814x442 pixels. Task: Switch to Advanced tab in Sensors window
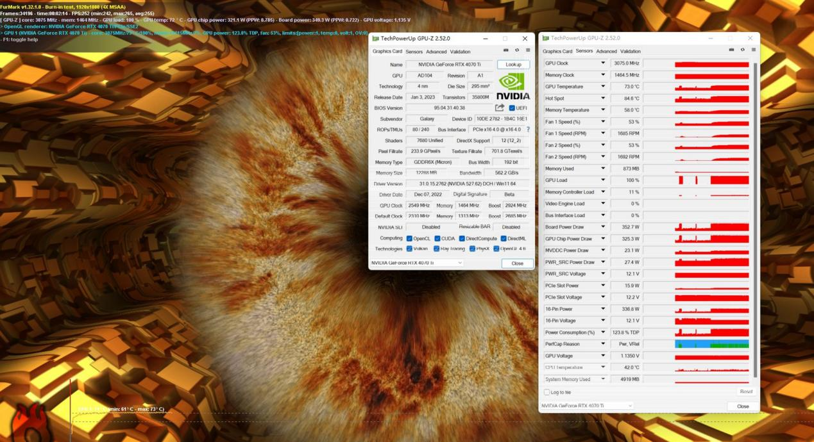tap(606, 51)
